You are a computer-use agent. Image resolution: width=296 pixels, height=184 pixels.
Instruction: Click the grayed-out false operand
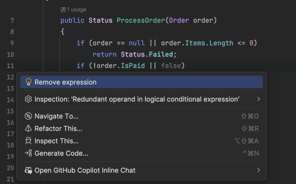coord(171,66)
